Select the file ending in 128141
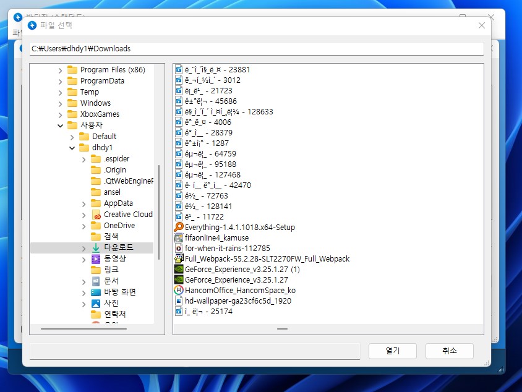 pos(208,207)
